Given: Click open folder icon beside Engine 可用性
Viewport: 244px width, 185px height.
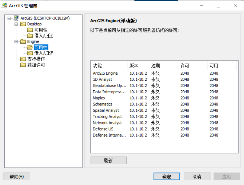Looking at the screenshot, I should coord(30,47).
